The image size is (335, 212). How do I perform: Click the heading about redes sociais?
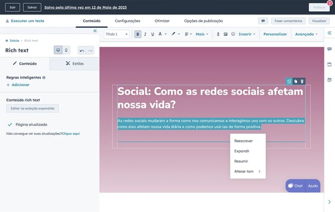click(x=210, y=98)
